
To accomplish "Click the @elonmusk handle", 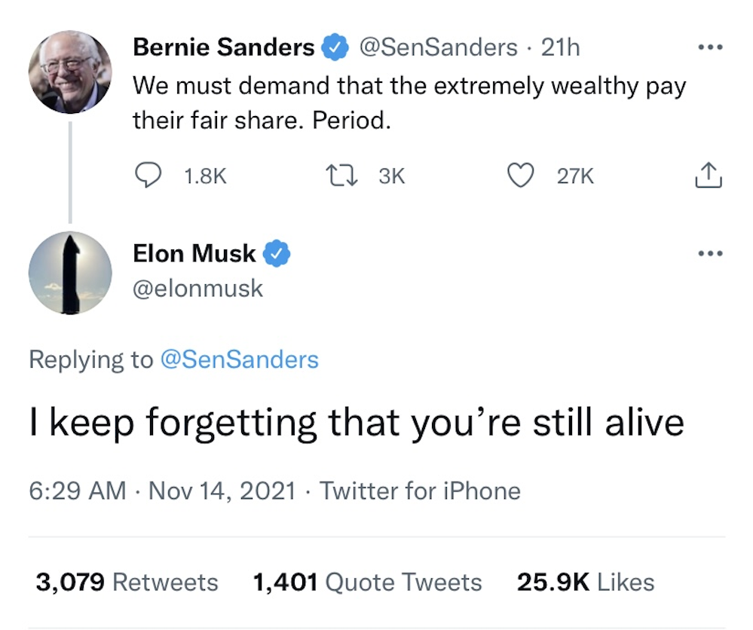I will pos(198,289).
